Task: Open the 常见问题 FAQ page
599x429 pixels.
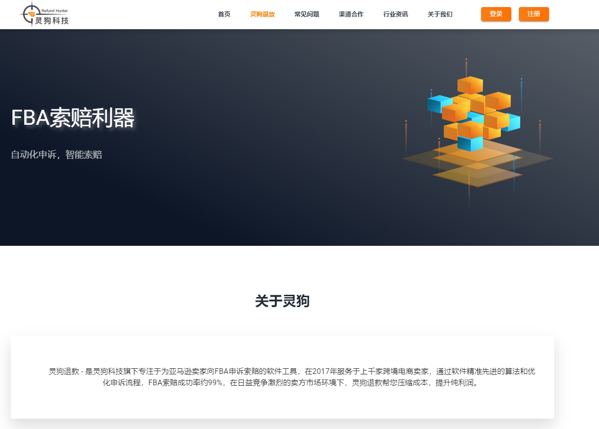Action: tap(307, 14)
